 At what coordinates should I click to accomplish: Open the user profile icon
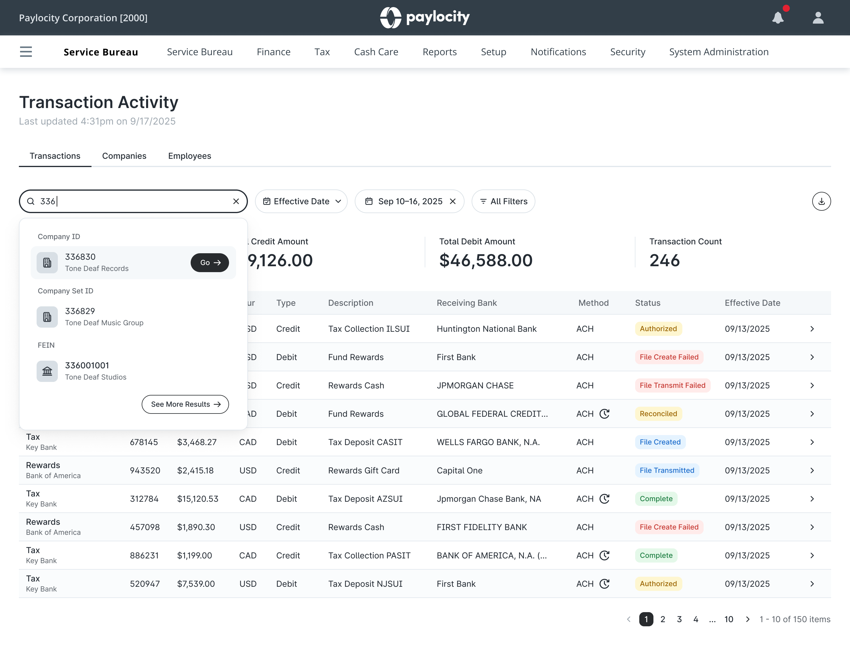pos(818,18)
